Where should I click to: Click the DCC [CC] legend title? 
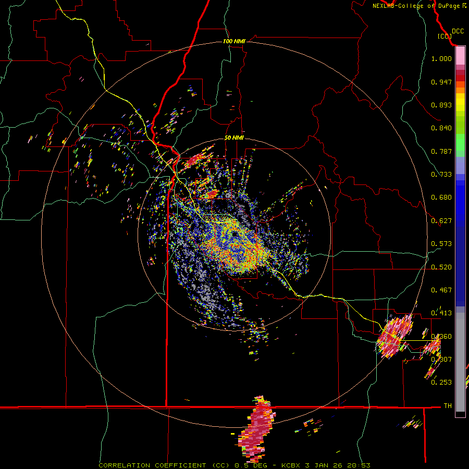[450, 33]
